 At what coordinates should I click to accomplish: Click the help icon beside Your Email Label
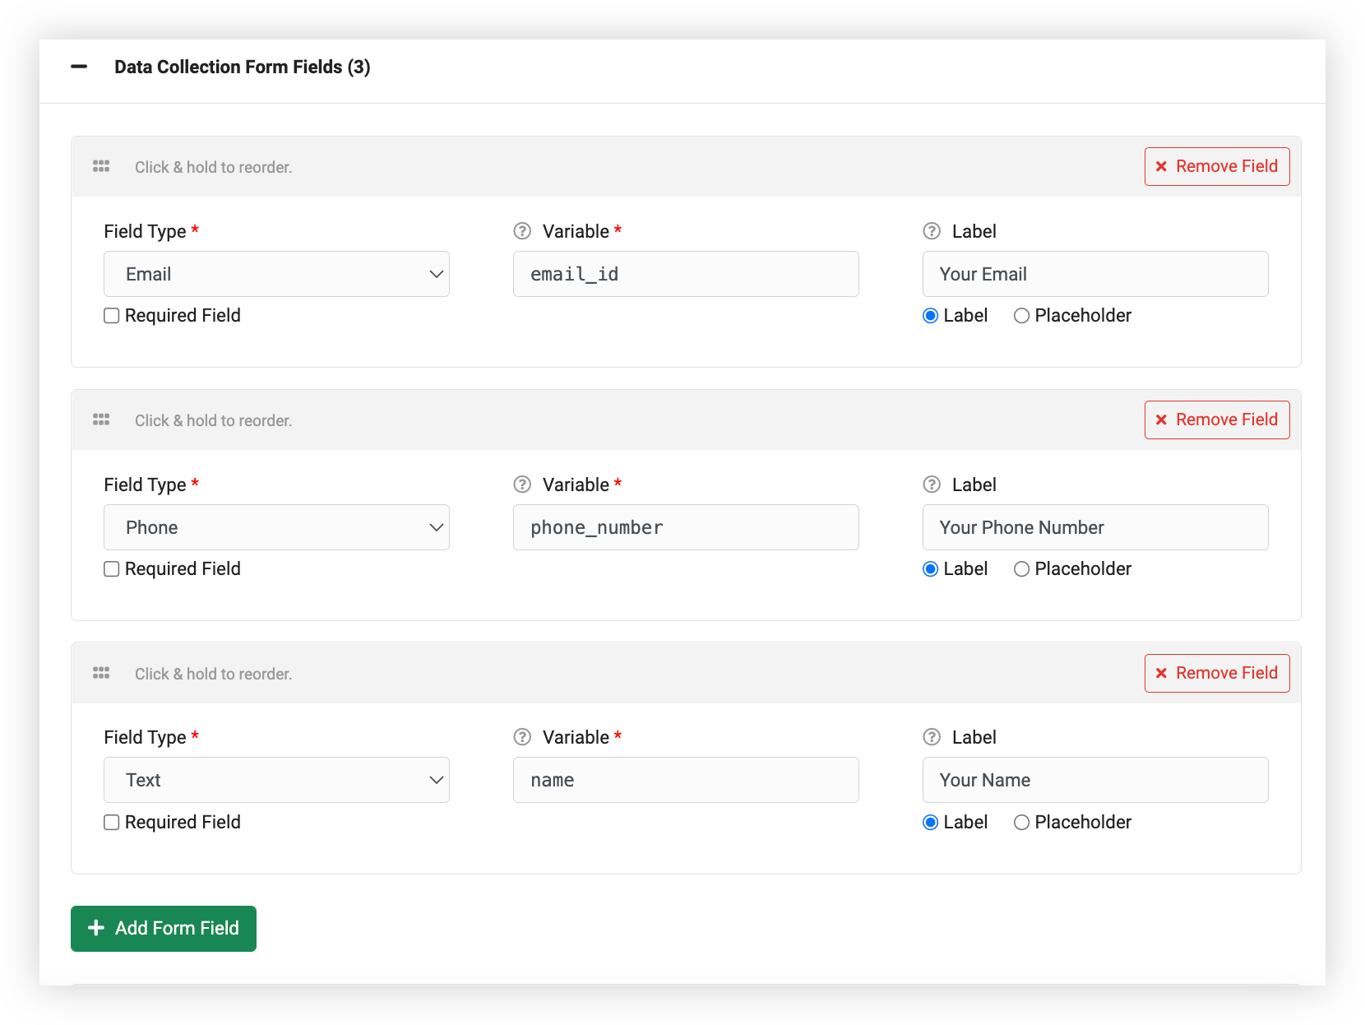(x=932, y=231)
